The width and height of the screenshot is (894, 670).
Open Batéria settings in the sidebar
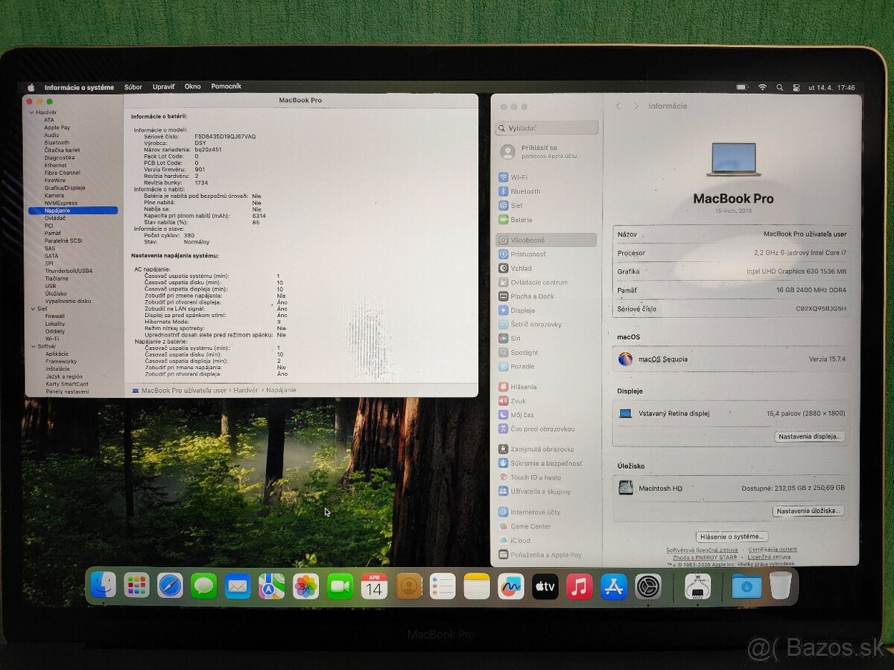tap(519, 220)
